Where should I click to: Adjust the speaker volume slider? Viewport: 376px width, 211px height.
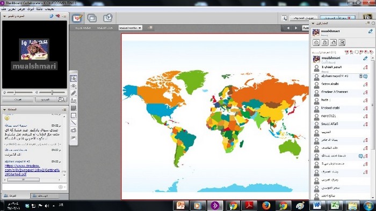click(x=52, y=92)
